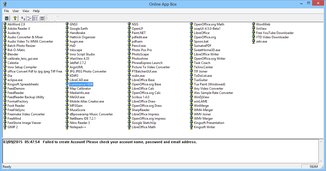Viewport: 326px width, 171px height.
Task: Click the icon beside Scribus 1.4.0
Action: coord(129,97)
